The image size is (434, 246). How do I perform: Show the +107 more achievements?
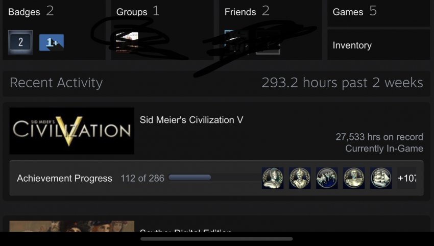(x=406, y=178)
